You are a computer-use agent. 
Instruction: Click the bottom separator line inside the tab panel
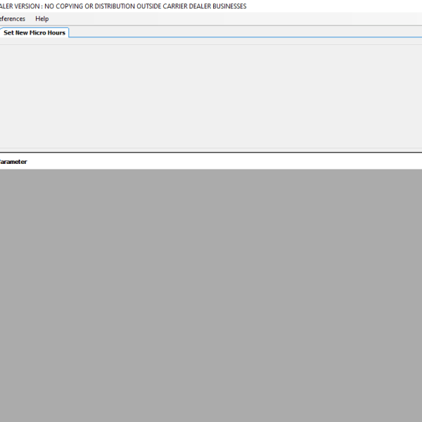tap(211, 148)
